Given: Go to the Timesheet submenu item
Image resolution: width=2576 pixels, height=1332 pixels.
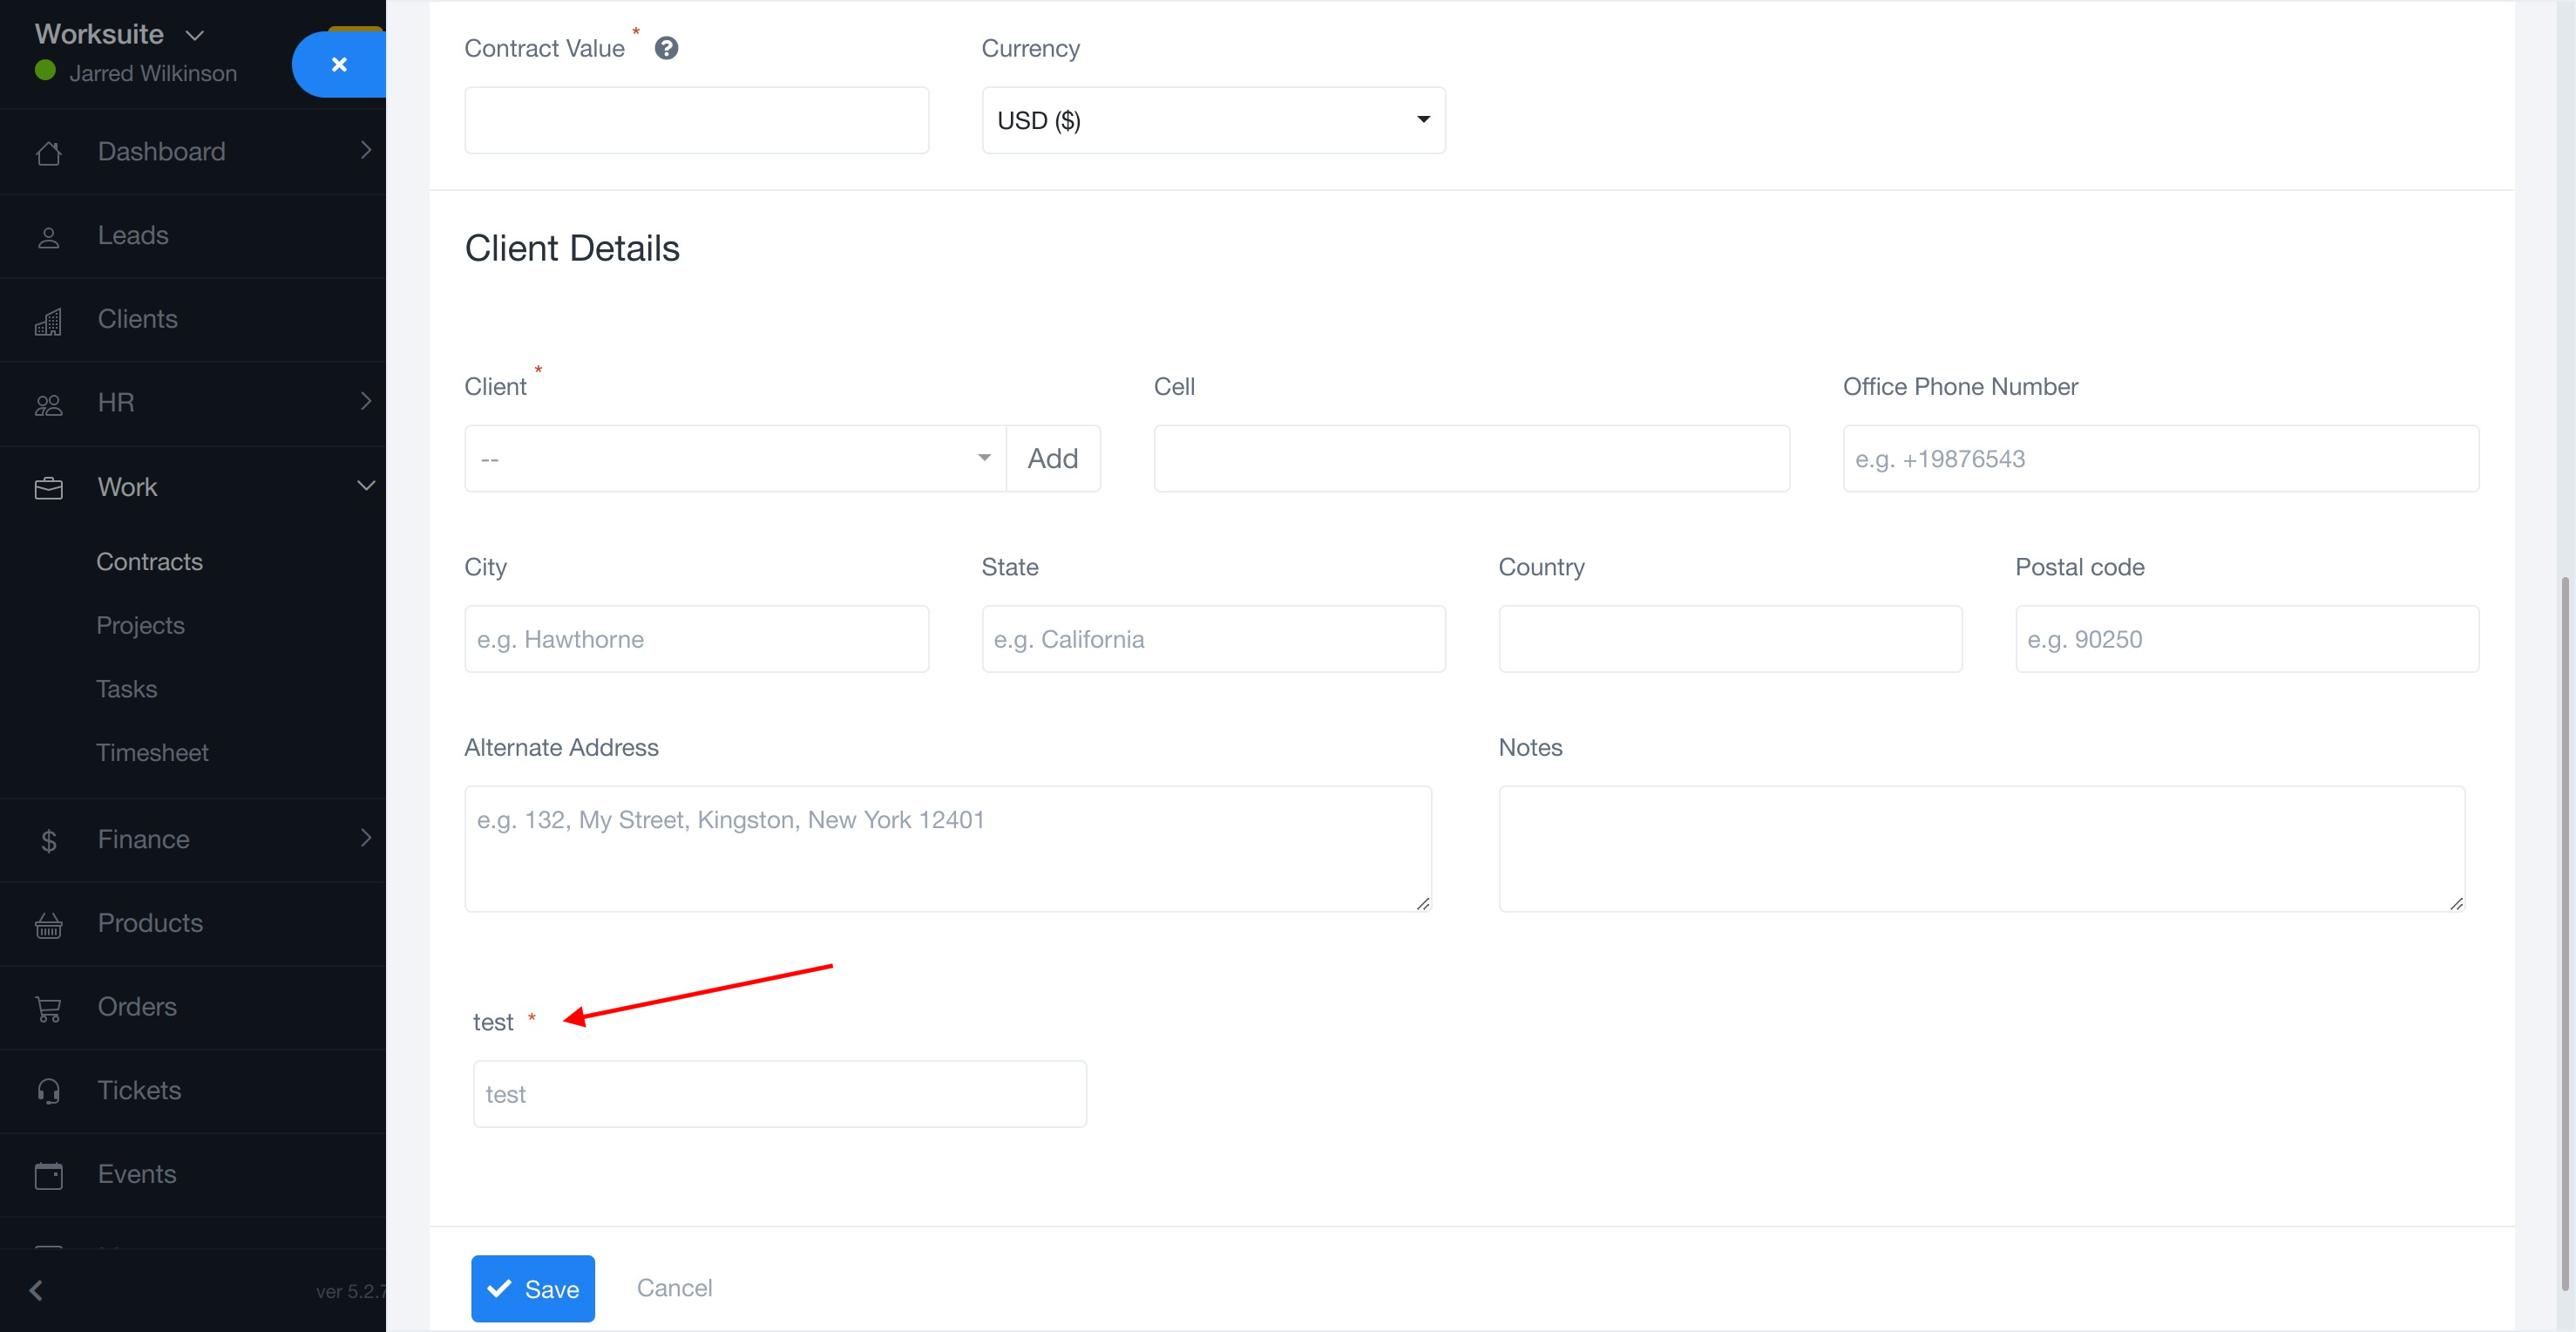Looking at the screenshot, I should click(152, 752).
